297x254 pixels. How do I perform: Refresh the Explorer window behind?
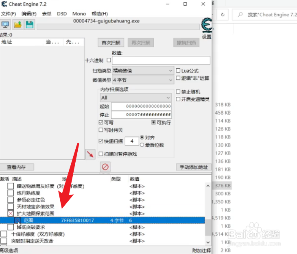[223, 15]
